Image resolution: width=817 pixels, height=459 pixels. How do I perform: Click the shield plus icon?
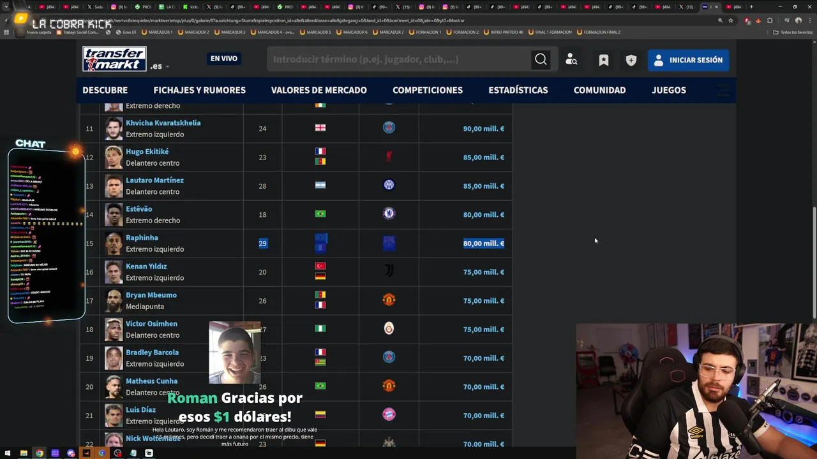tap(631, 60)
